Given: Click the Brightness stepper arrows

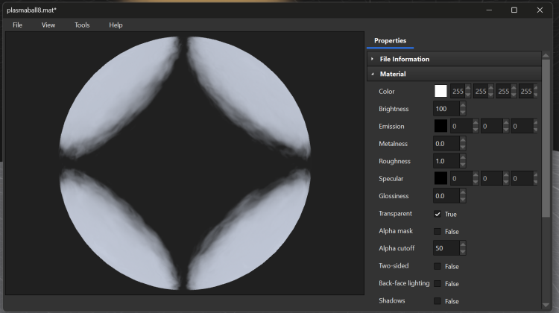Looking at the screenshot, I should coord(463,109).
